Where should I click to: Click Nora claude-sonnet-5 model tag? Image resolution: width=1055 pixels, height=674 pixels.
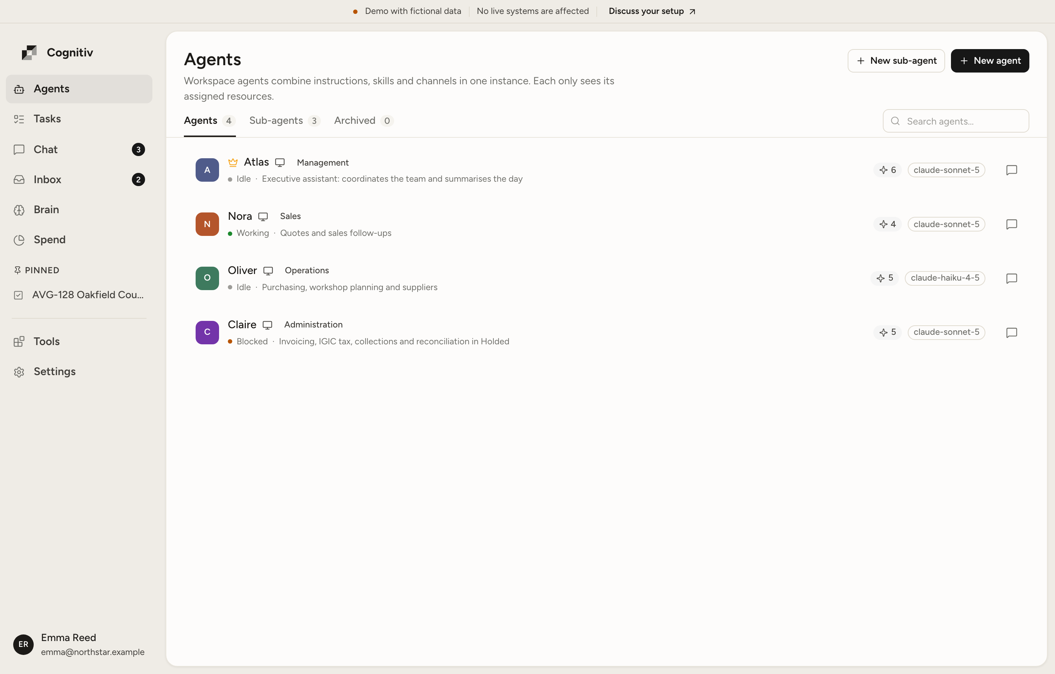click(x=946, y=225)
